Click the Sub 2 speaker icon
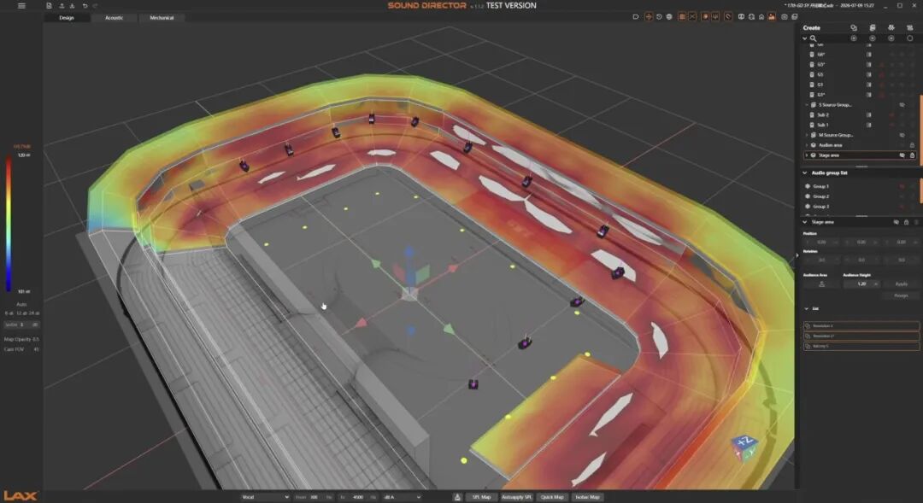This screenshot has height=503, width=923. point(813,114)
